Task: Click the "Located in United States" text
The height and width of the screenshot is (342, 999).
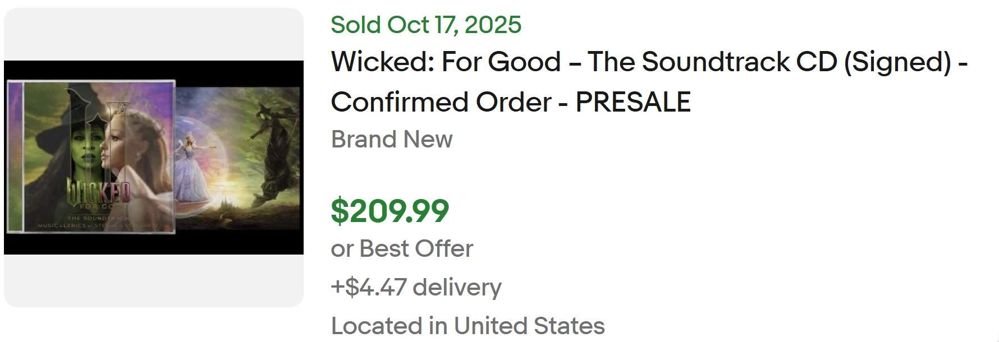Action: tap(468, 326)
